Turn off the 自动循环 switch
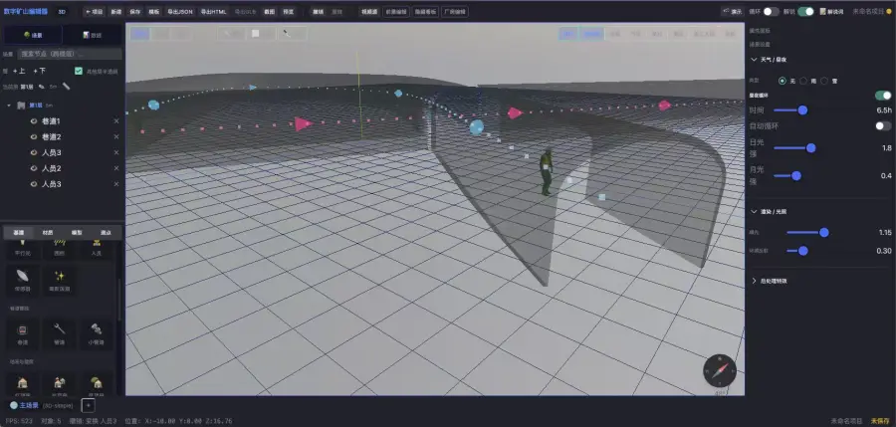896x427 pixels. tap(883, 125)
